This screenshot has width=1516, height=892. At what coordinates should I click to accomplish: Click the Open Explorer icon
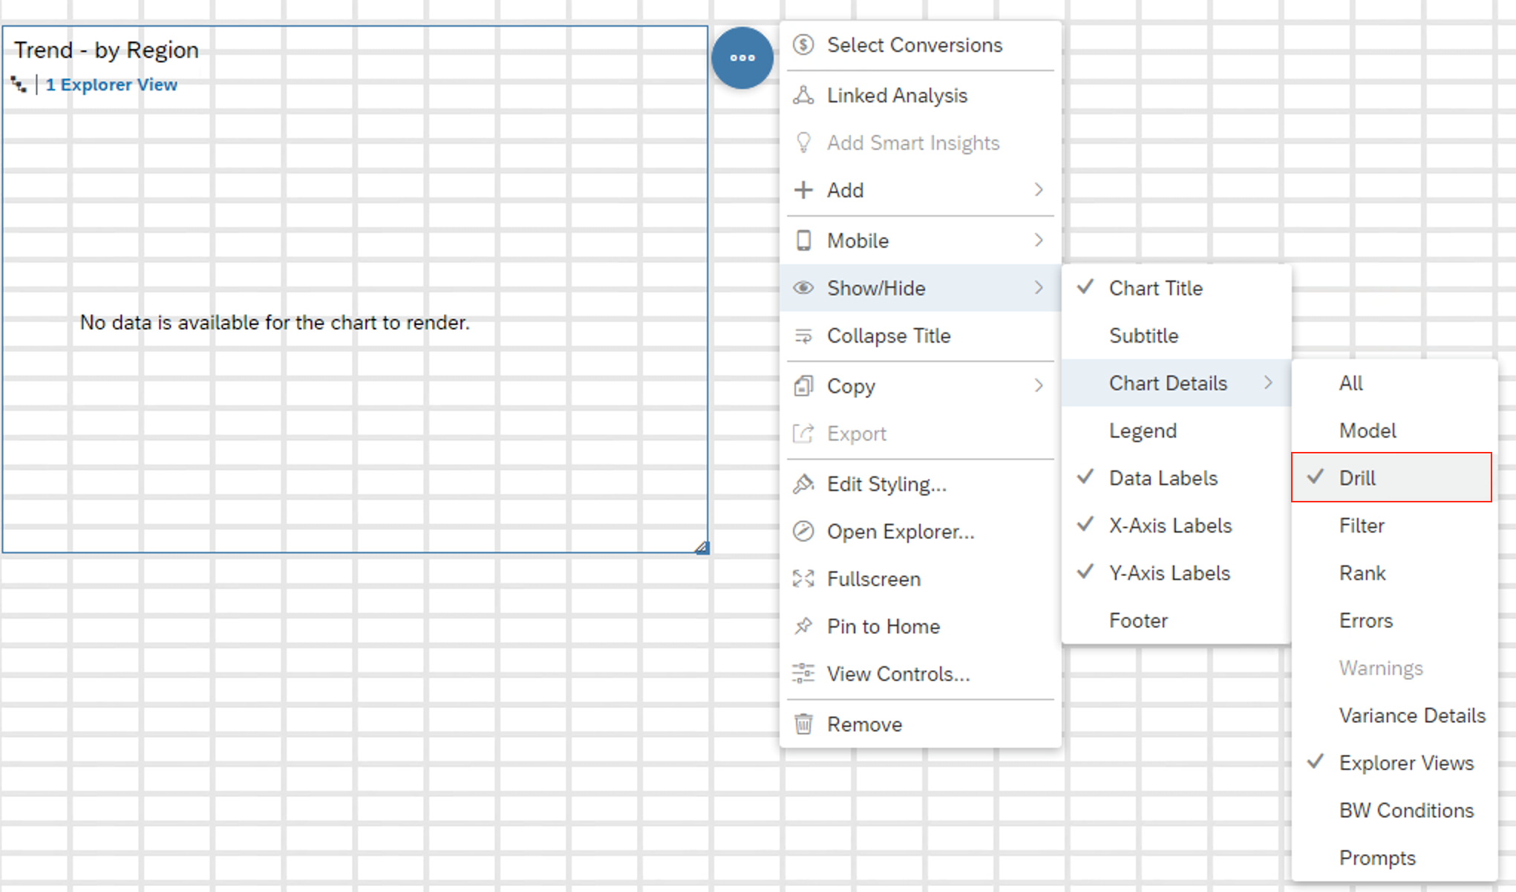coord(803,531)
